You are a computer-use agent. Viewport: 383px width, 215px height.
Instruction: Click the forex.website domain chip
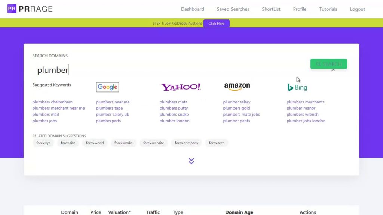coord(154,143)
